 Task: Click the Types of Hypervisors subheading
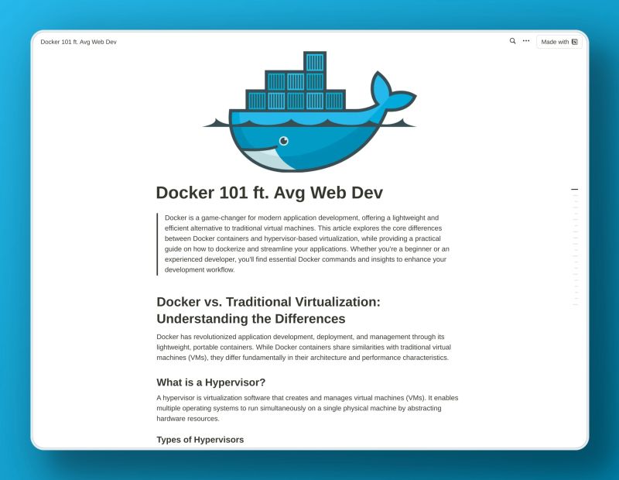pos(200,440)
